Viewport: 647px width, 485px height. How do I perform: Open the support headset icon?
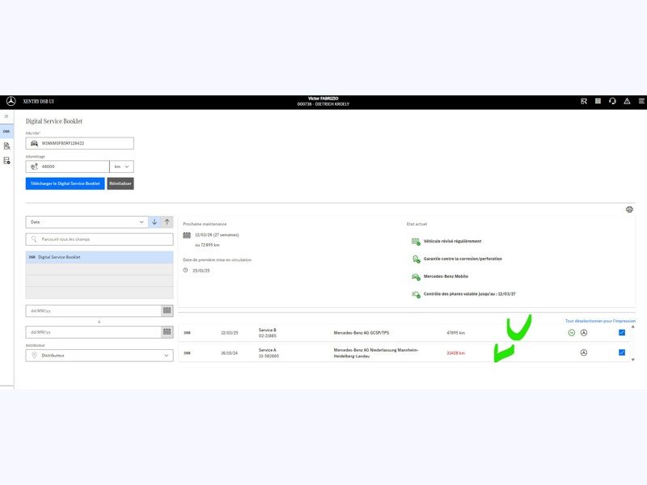(612, 101)
